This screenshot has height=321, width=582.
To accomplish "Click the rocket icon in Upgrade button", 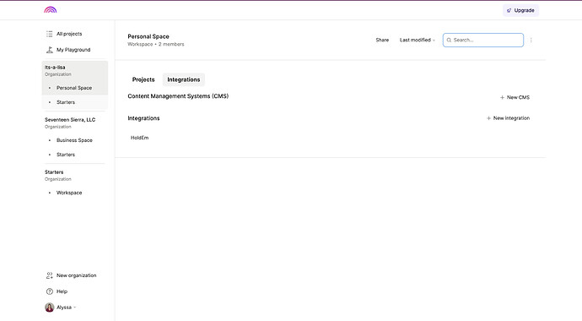I will click(x=509, y=10).
